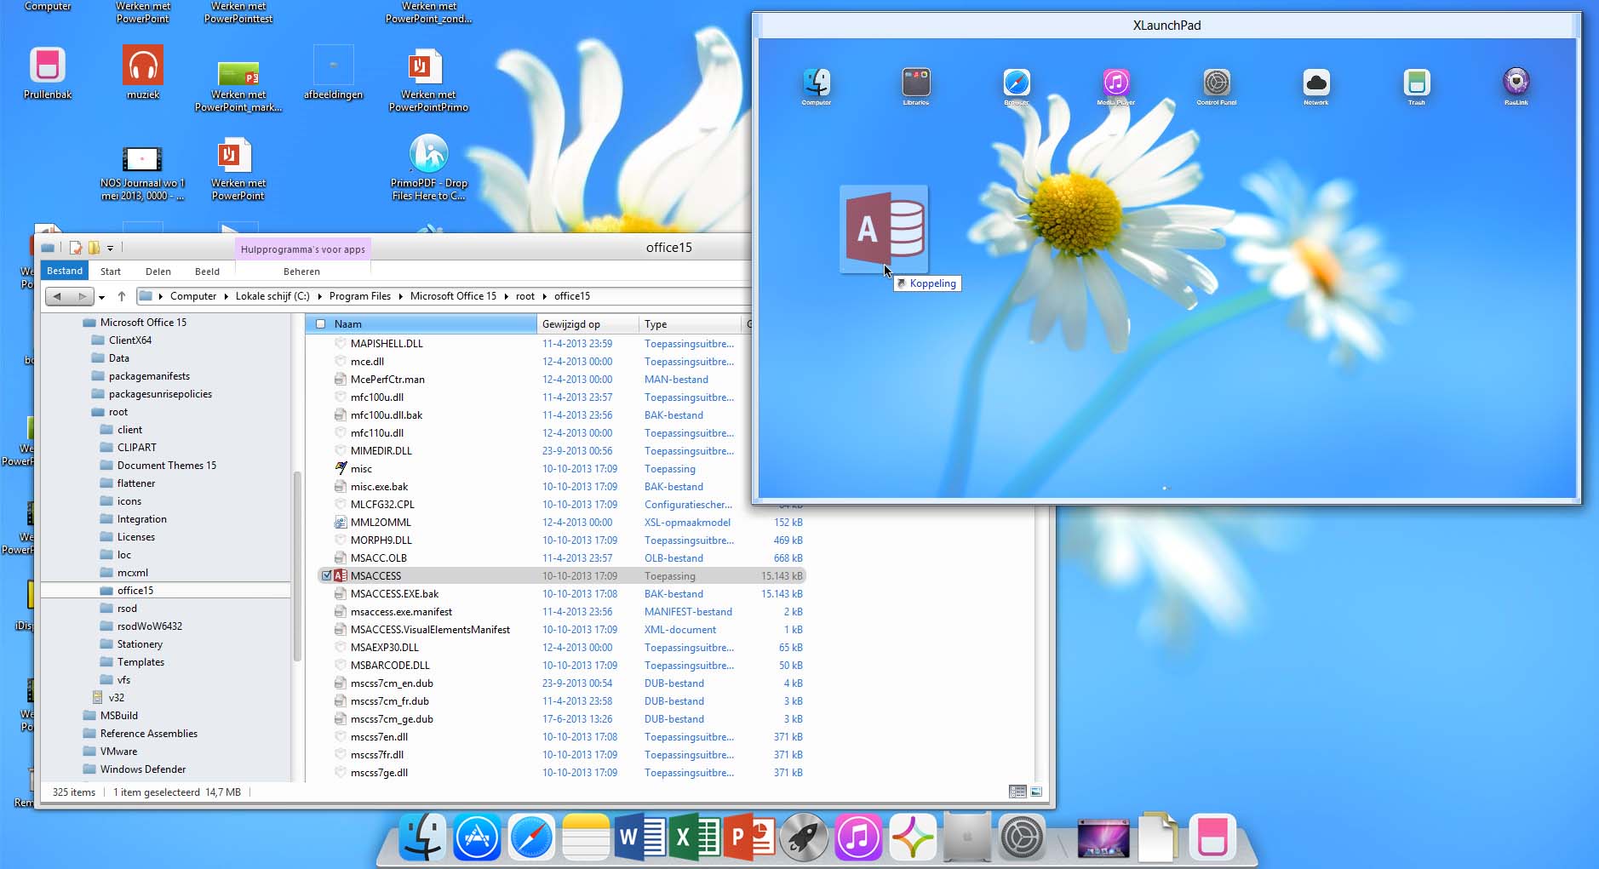The height and width of the screenshot is (869, 1599).
Task: Click rocket Launchpad icon in dock
Action: coord(804,838)
